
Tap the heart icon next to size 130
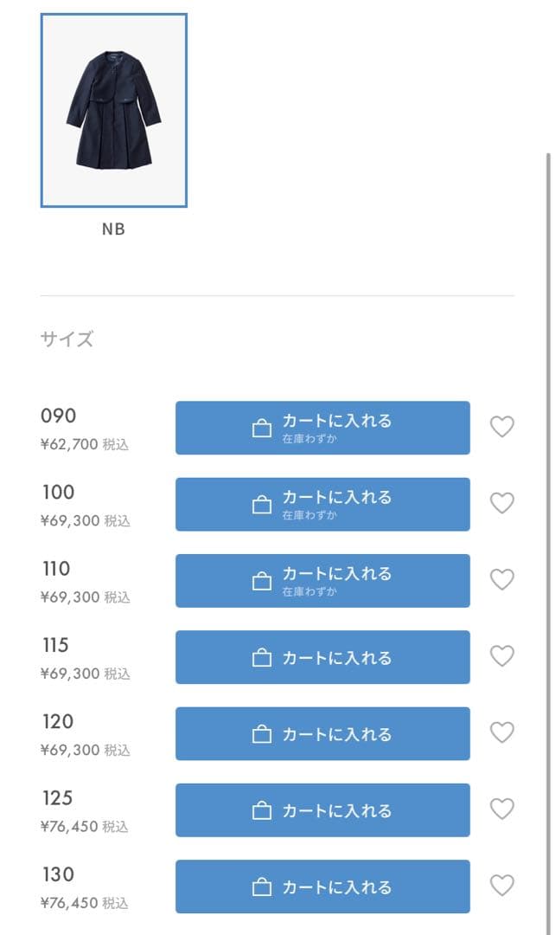pos(502,886)
